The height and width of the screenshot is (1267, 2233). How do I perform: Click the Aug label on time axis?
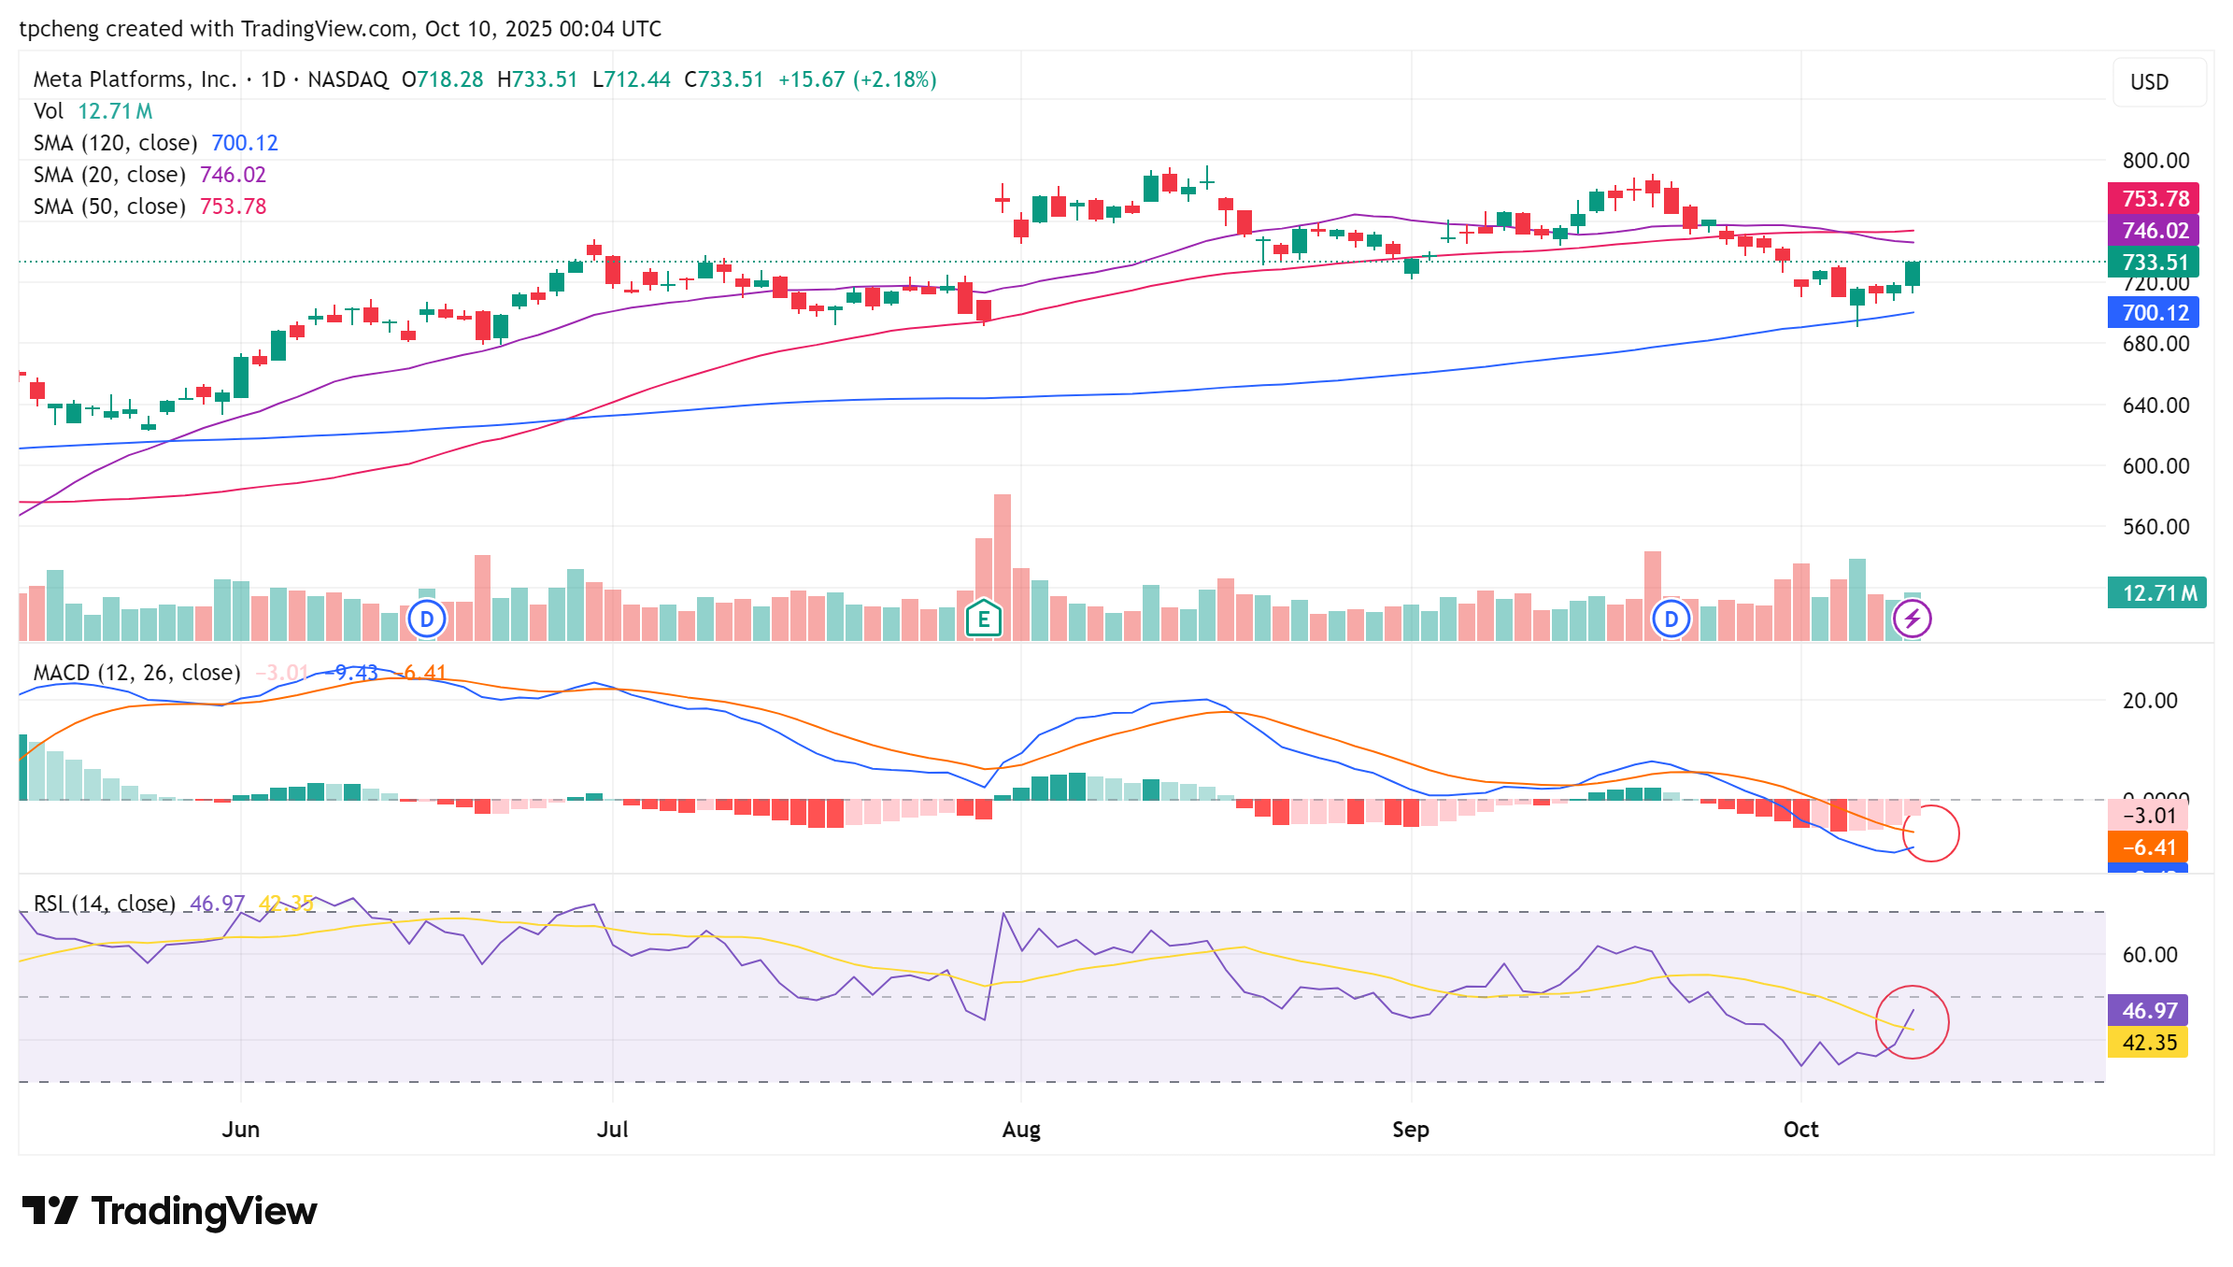point(1020,1130)
